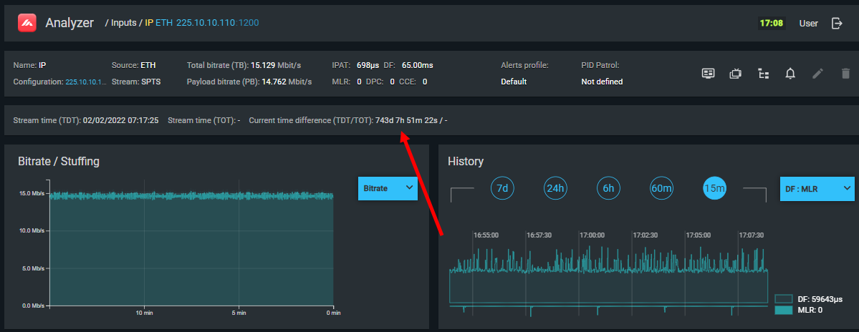Click the trash delete icon
859x332 pixels.
click(x=845, y=73)
